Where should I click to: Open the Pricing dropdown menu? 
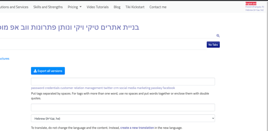pyautogui.click(x=74, y=7)
